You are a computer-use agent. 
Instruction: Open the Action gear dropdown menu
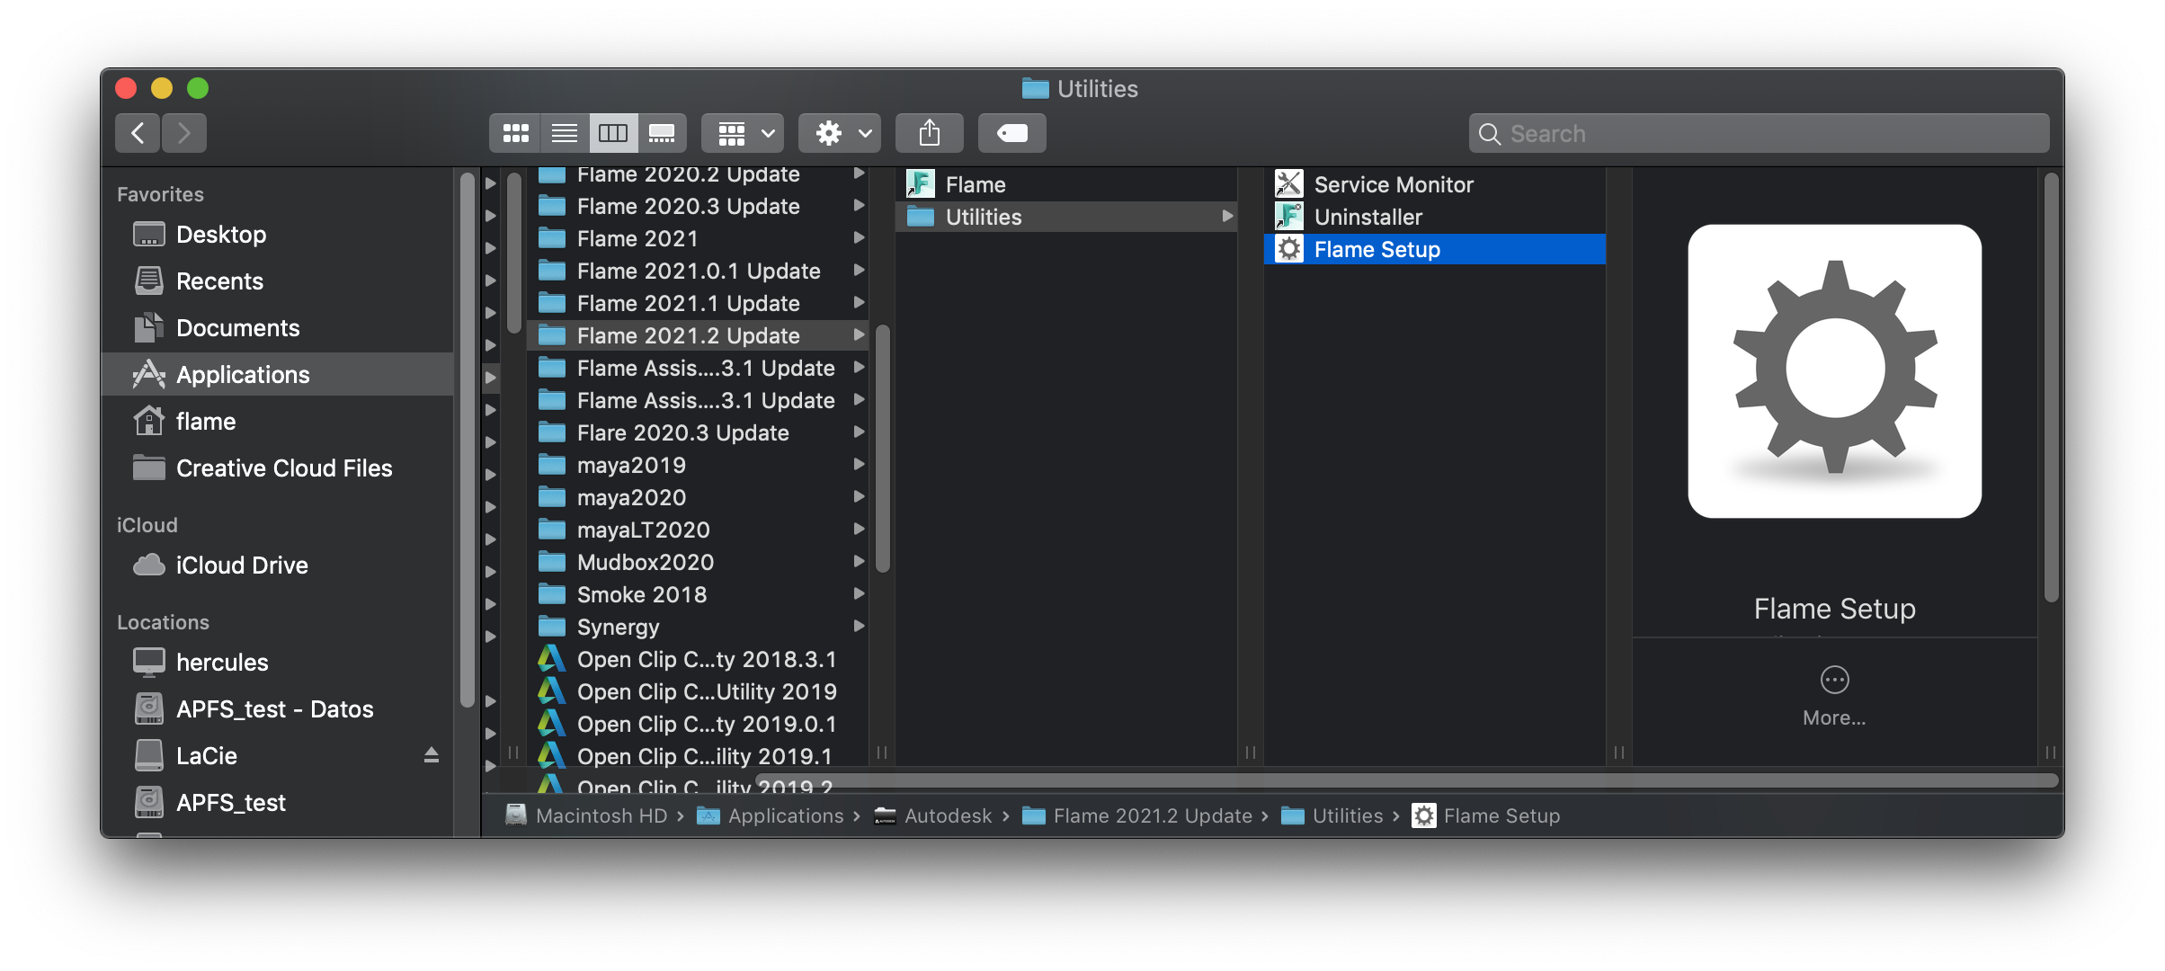tap(840, 133)
